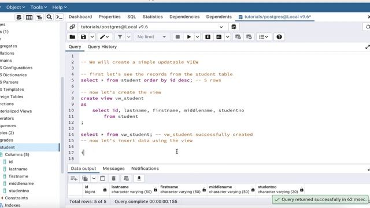Viewport: 370px width, 208px height.
Task: Switch to the Dependents tab
Action: pyautogui.click(x=219, y=17)
